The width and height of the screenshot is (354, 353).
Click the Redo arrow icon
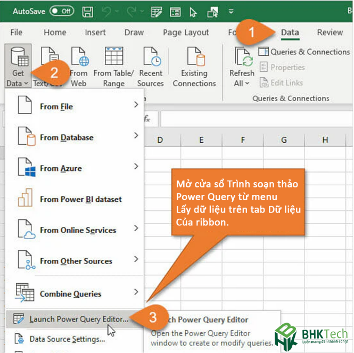131,11
